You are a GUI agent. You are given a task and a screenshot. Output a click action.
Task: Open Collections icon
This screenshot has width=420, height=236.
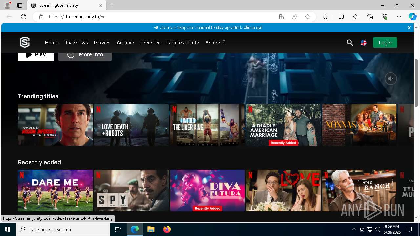click(x=370, y=17)
